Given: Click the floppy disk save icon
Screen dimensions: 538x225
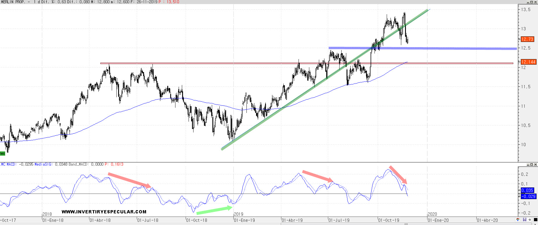Looking at the screenshot, I should point(525,220).
